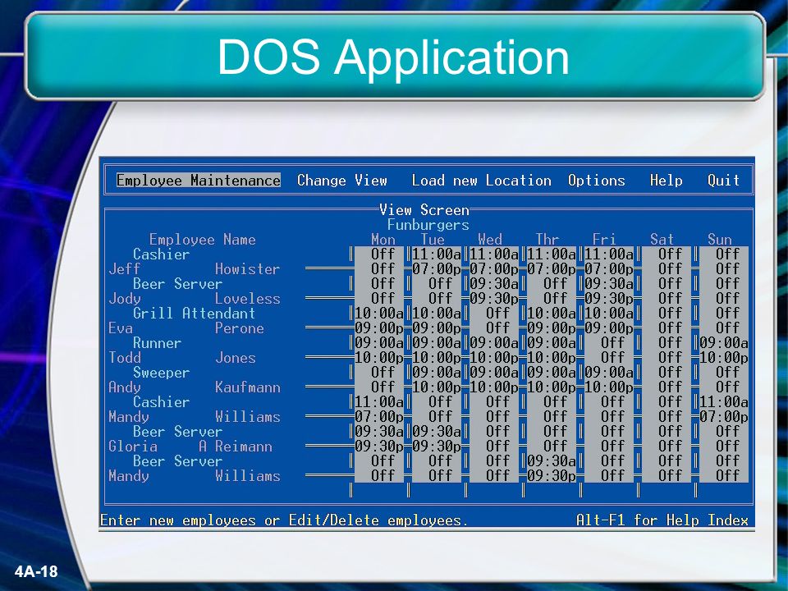Image resolution: width=788 pixels, height=591 pixels.
Task: Click the Employee Name column header
Action: click(203, 239)
